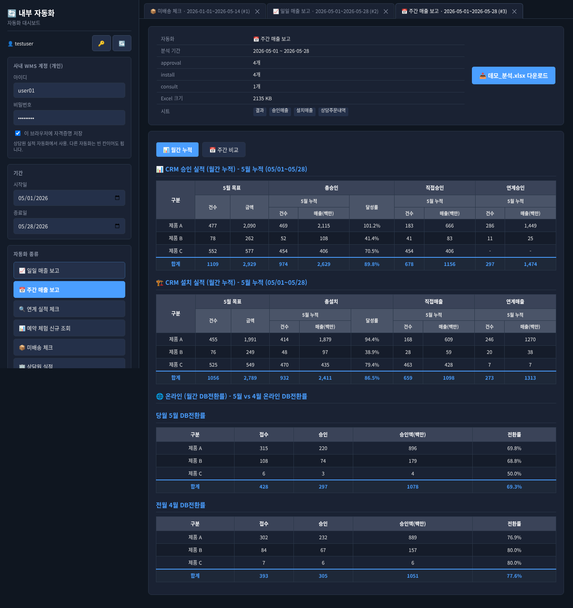Choose 연계 실적 체크 automation

[69, 309]
